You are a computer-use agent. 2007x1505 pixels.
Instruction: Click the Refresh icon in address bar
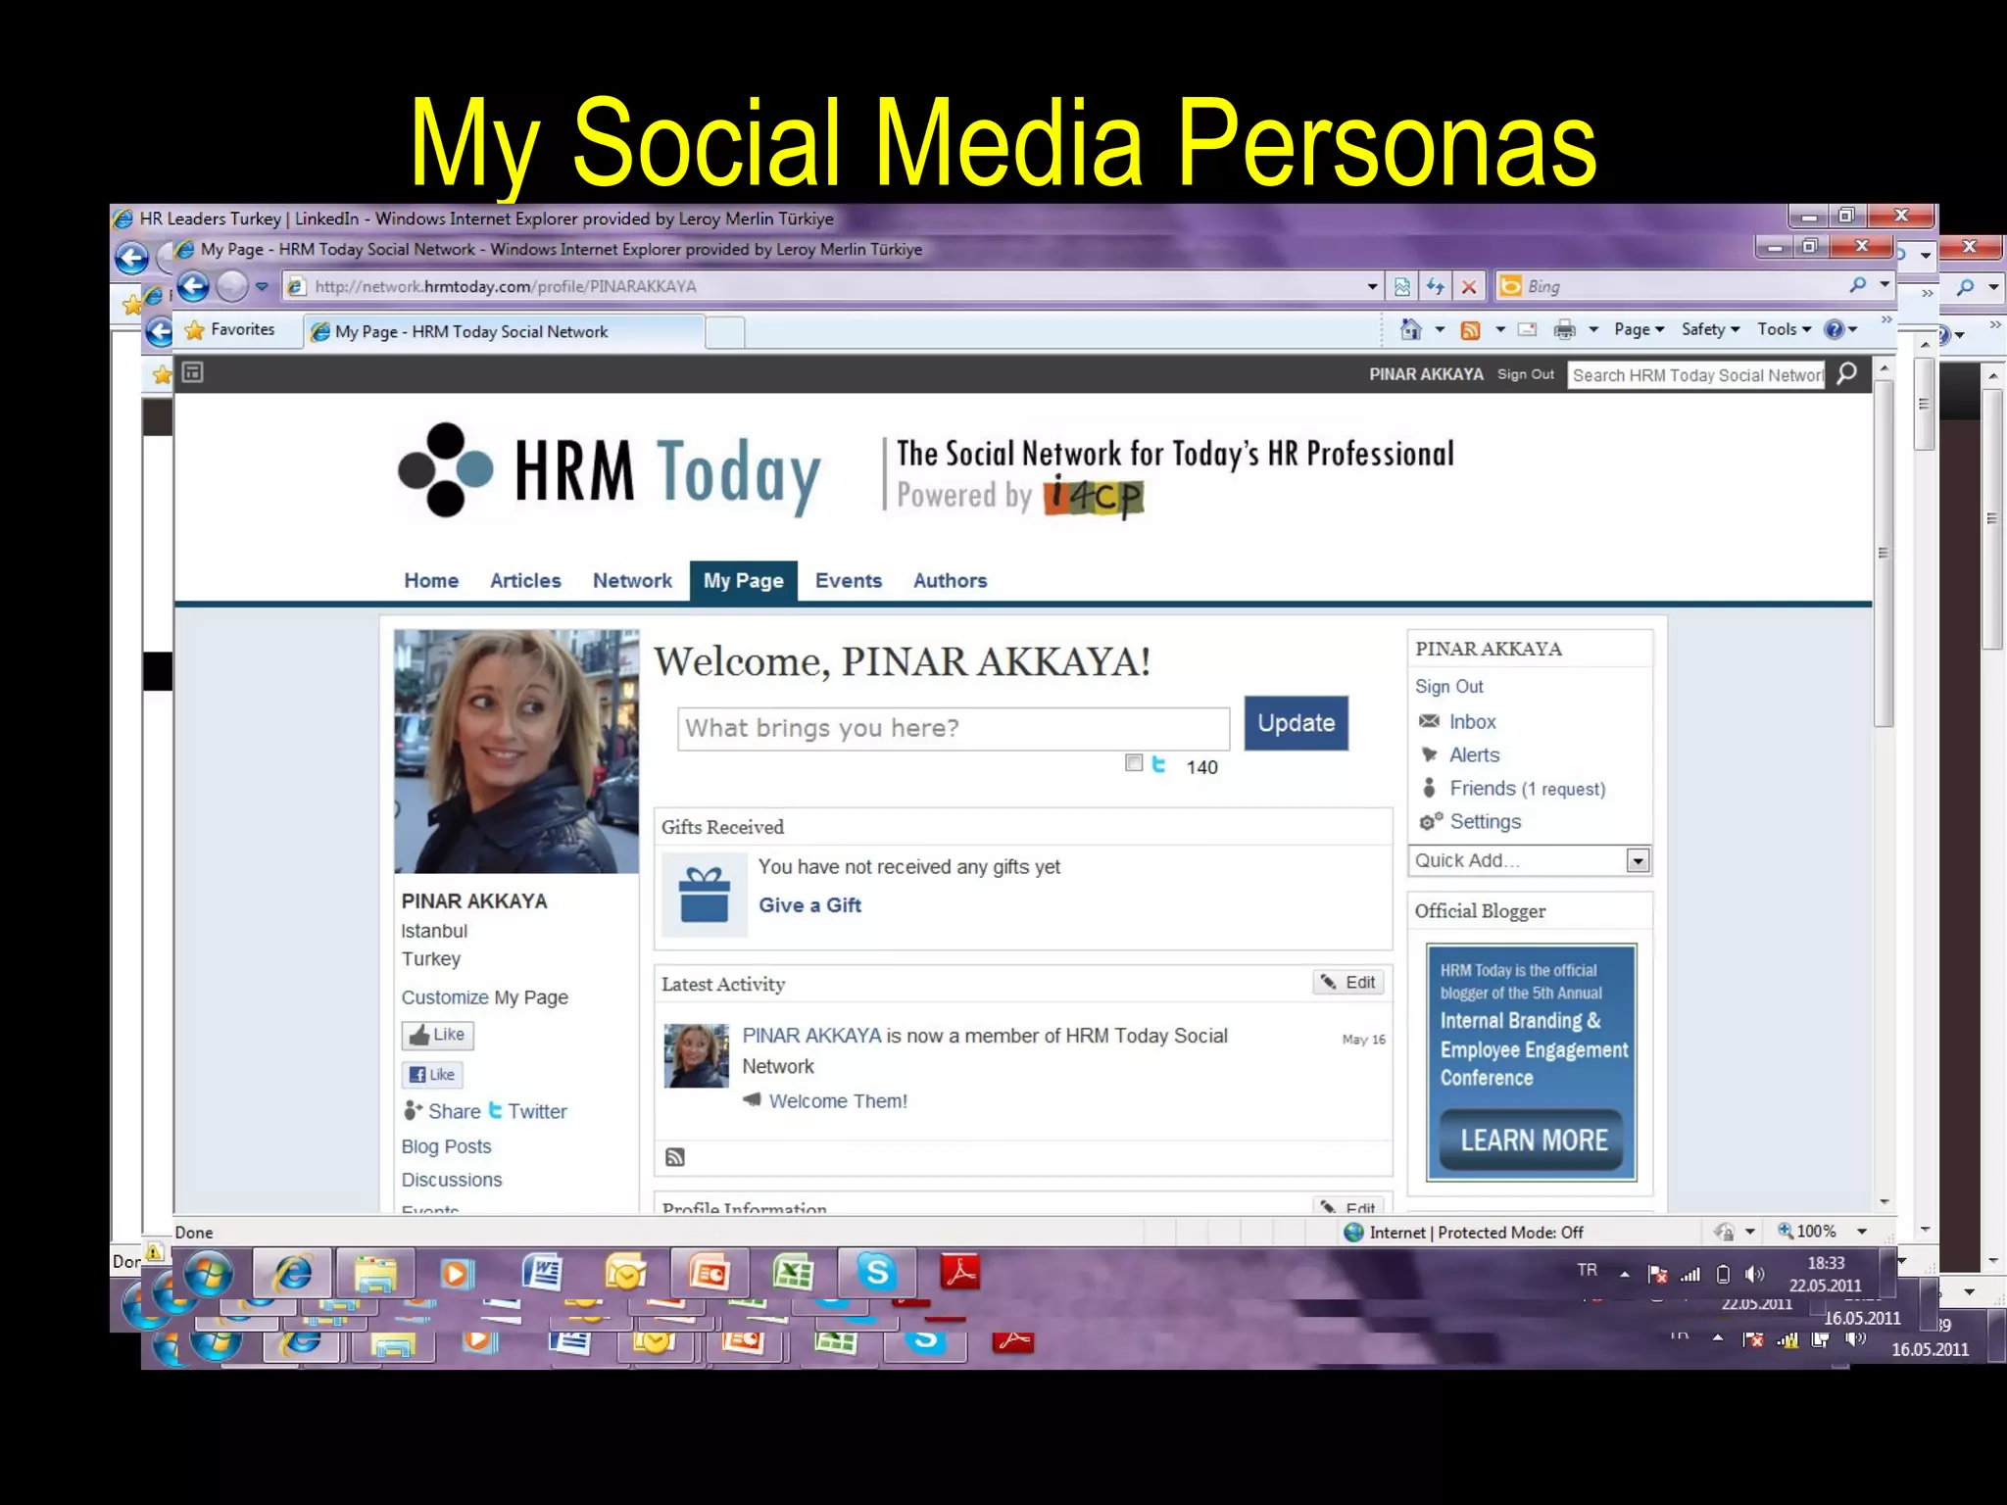click(x=1436, y=286)
